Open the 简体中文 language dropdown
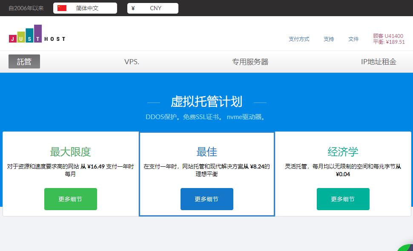The width and height of the screenshot is (413, 251). tap(87, 8)
